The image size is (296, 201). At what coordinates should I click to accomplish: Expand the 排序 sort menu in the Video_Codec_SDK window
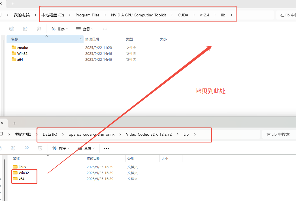coord(61,148)
